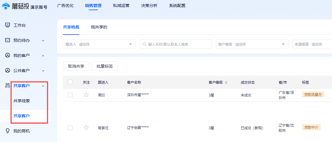Open 我的商机 in the sidebar
Screen dimensions: 332x142
(x=22, y=131)
